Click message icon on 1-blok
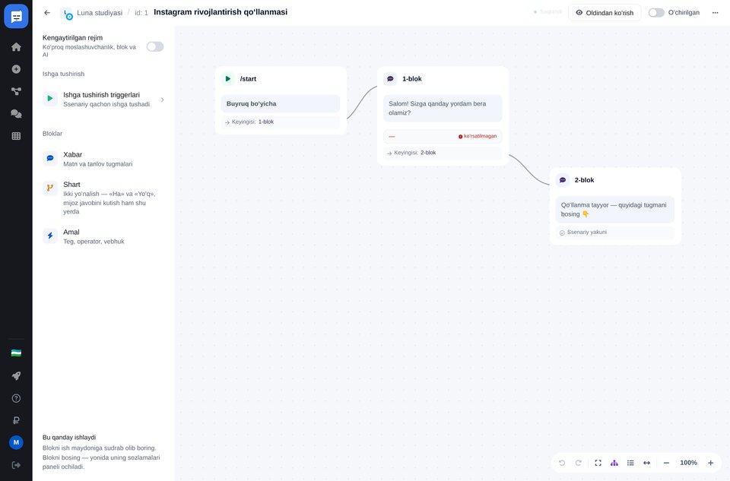This screenshot has width=730, height=481. (x=390, y=79)
